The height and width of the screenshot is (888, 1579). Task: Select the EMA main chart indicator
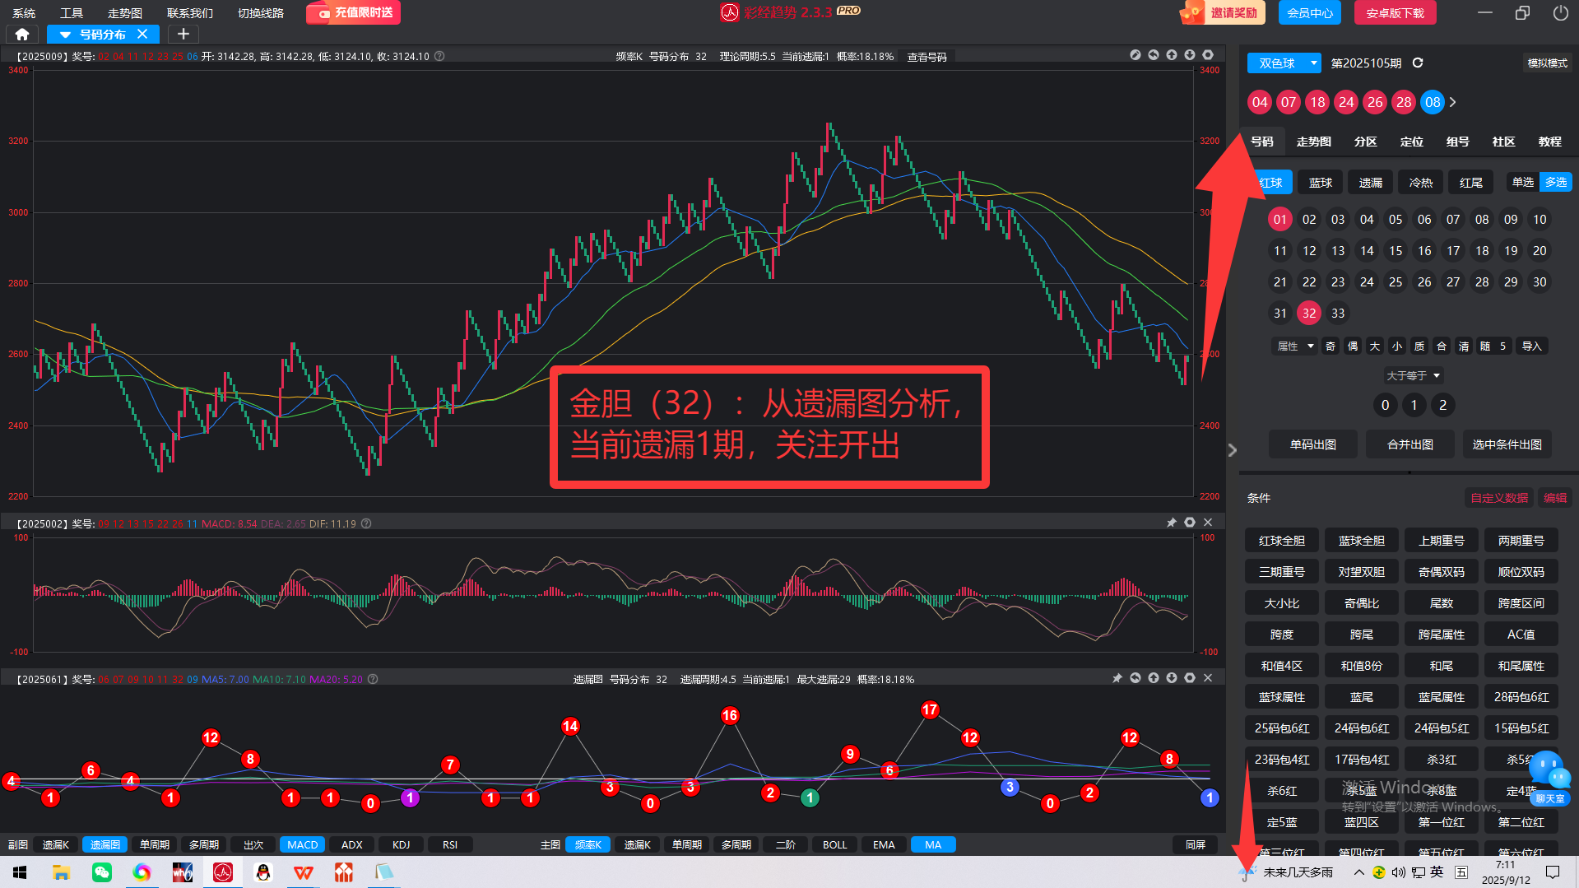(884, 844)
